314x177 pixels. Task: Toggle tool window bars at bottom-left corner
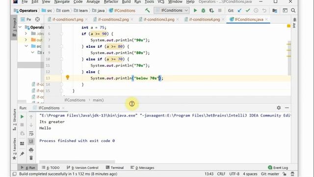click(x=14, y=174)
